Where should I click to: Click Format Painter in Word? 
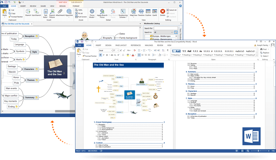tap(90, 56)
